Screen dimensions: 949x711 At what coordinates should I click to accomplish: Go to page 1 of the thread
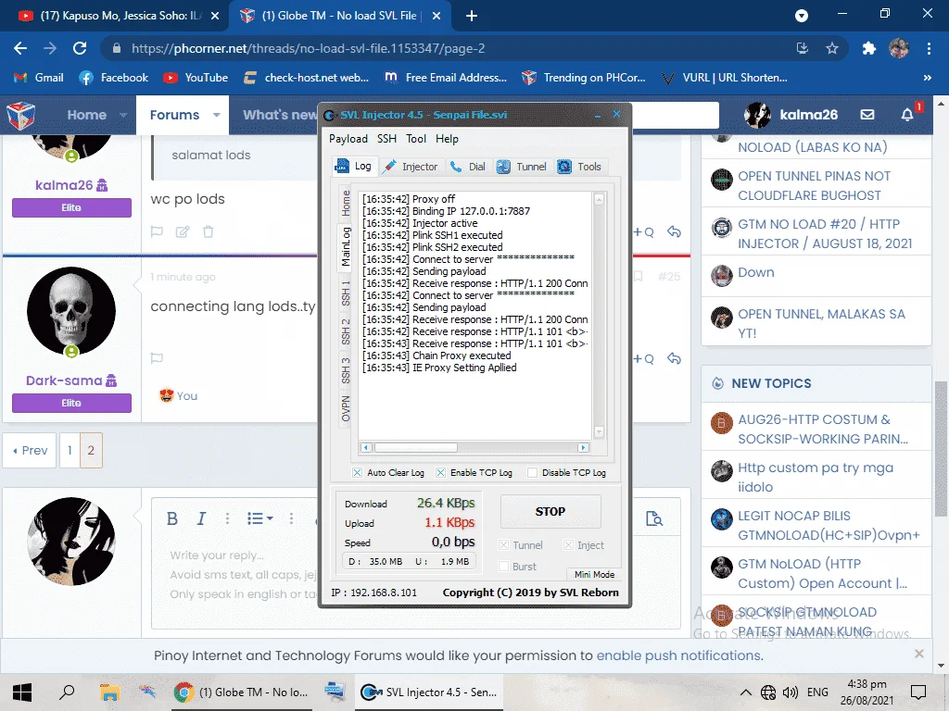[x=70, y=451]
